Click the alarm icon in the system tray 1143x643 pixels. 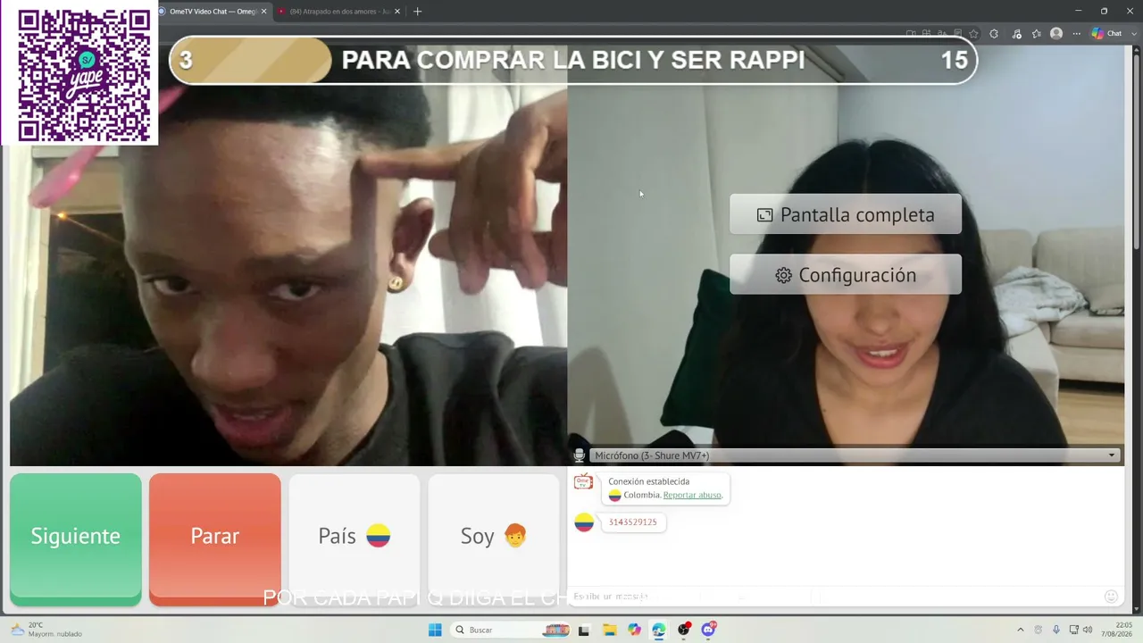tap(1039, 630)
